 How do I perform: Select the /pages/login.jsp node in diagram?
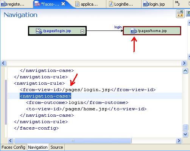pos(57,31)
